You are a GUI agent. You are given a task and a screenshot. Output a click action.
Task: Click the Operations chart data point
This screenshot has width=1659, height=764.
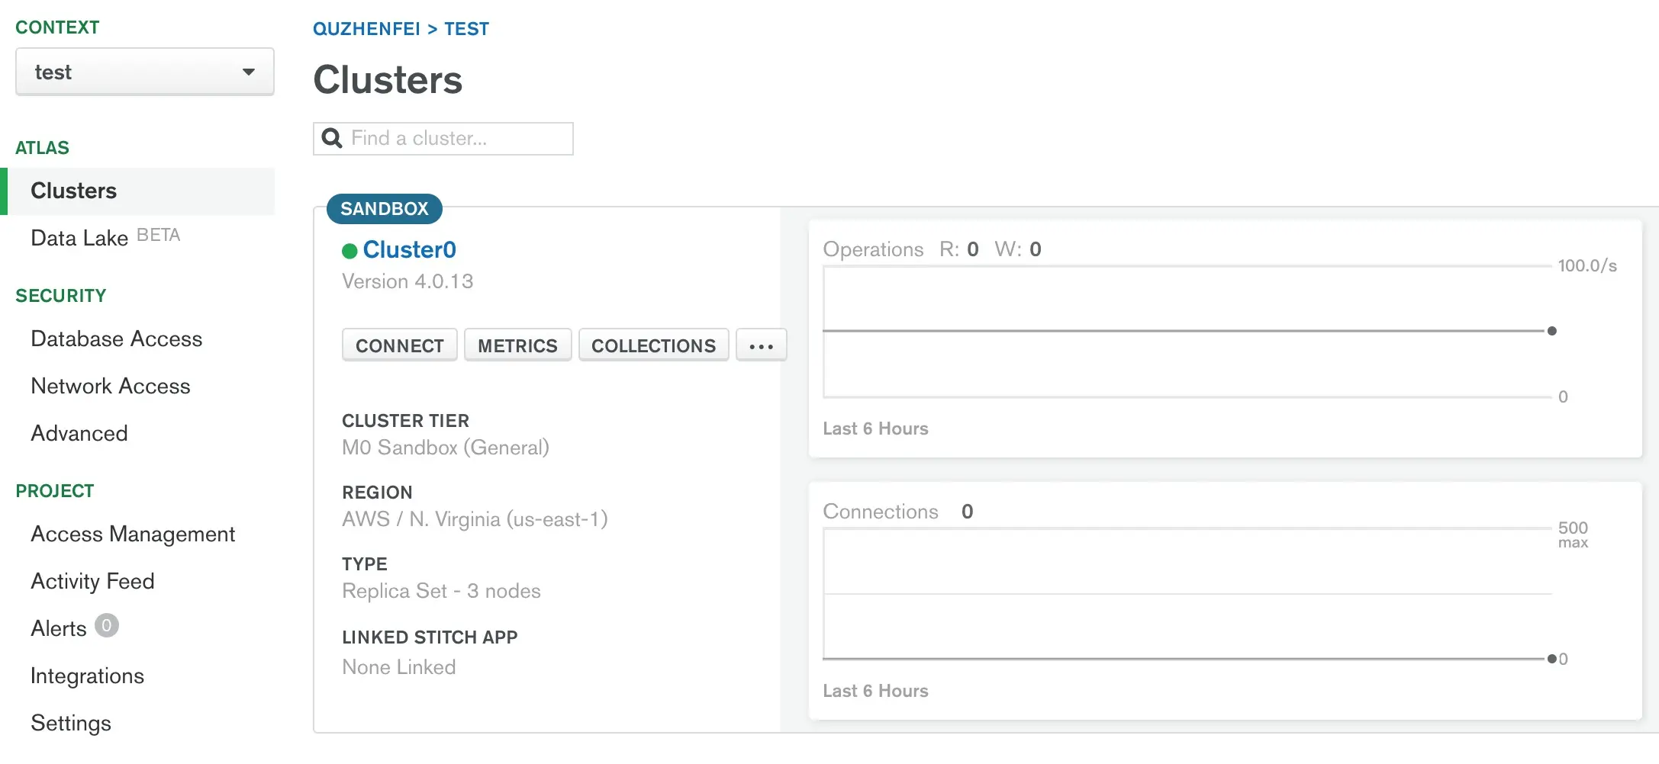[1551, 331]
